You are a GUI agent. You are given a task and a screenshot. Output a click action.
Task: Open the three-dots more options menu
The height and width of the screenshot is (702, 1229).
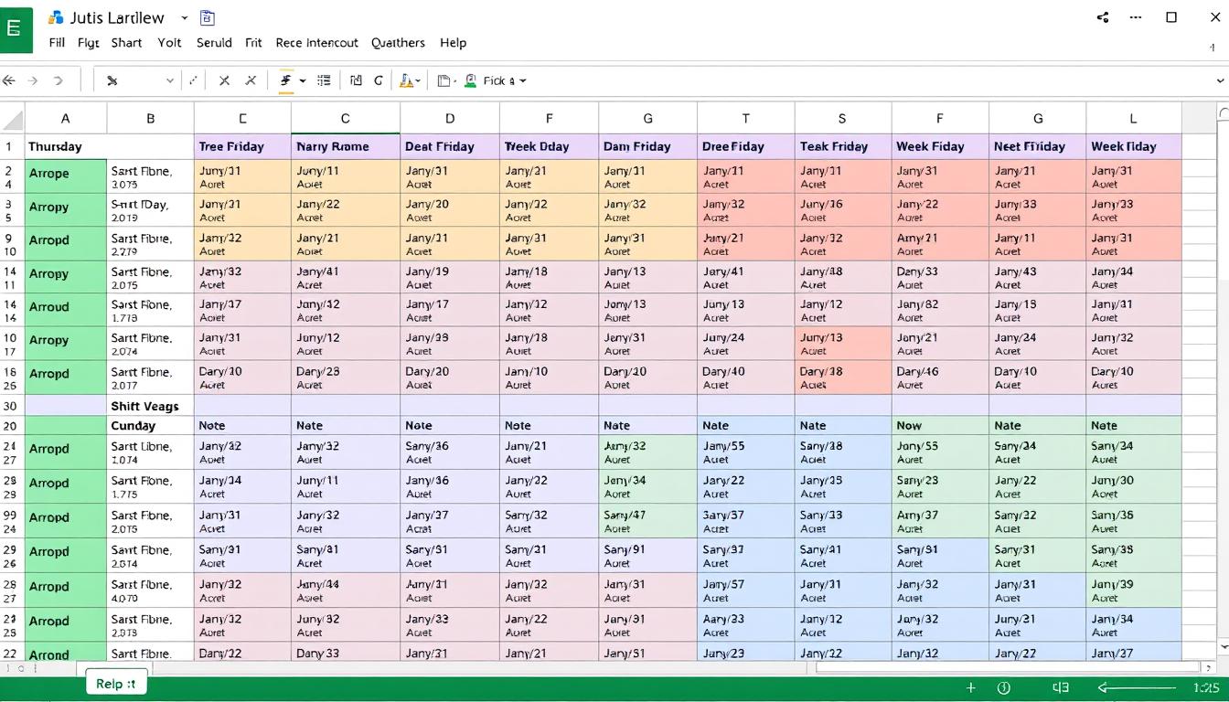click(1136, 17)
